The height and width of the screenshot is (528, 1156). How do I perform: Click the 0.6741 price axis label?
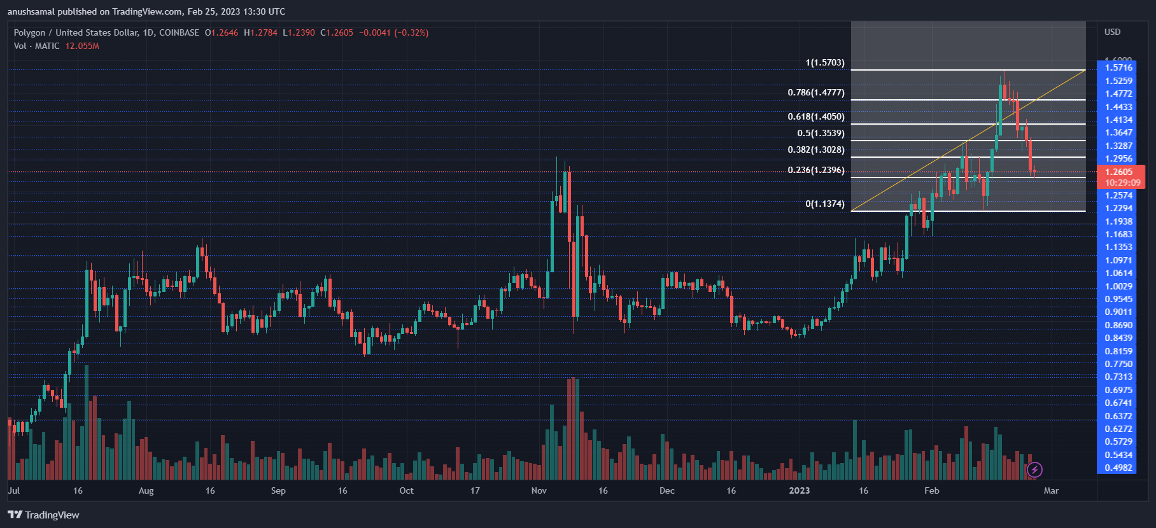tap(1119, 403)
